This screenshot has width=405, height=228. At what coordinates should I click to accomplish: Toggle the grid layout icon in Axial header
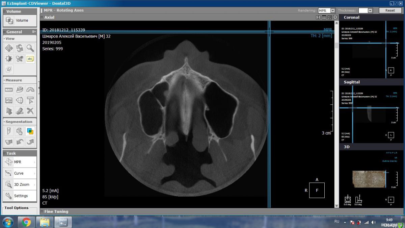(324, 17)
